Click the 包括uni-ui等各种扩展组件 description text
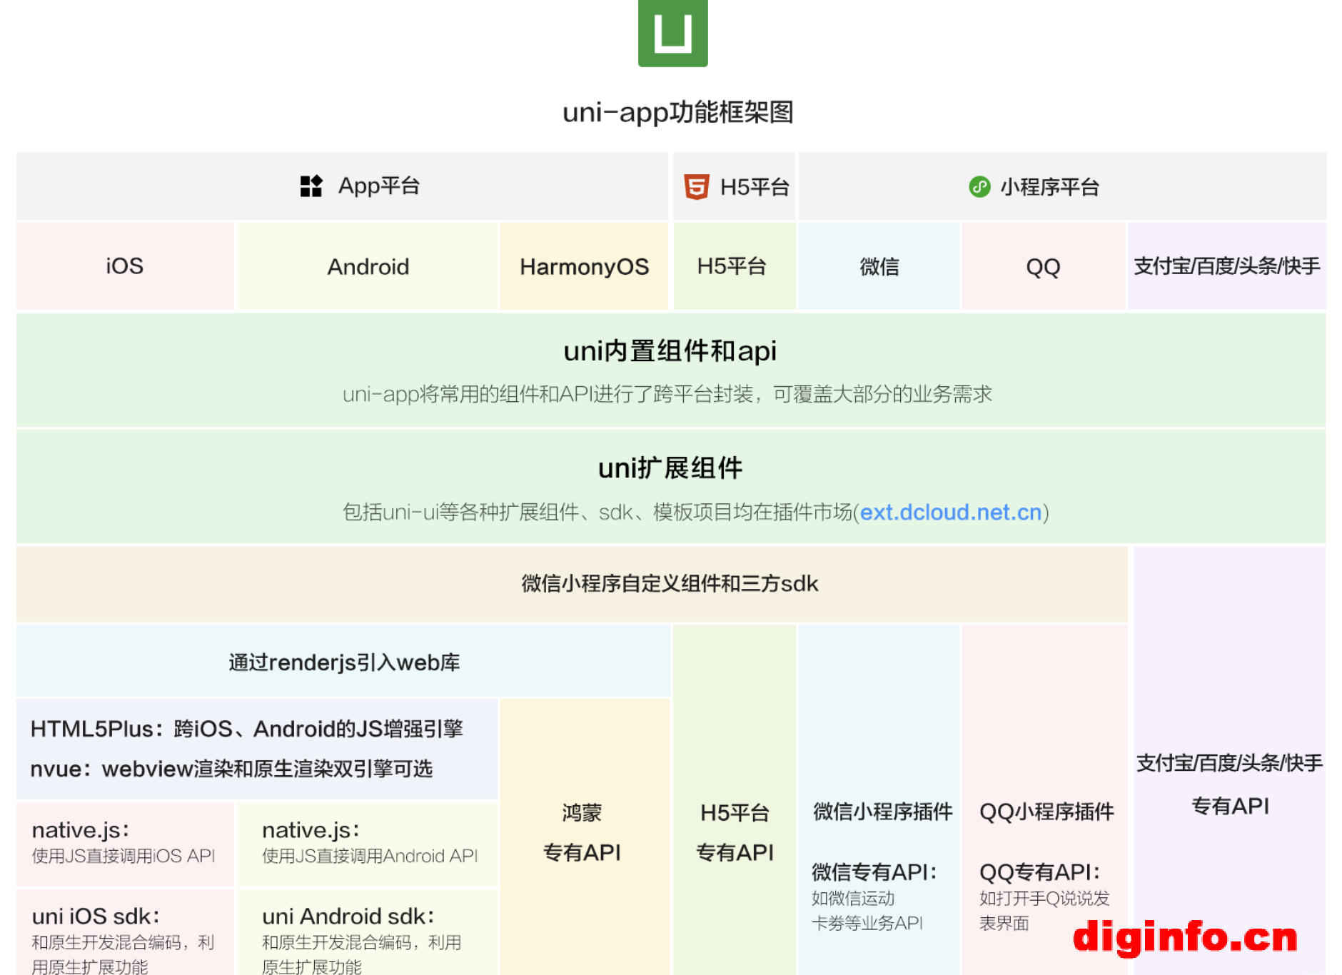1342x975 pixels. (696, 512)
